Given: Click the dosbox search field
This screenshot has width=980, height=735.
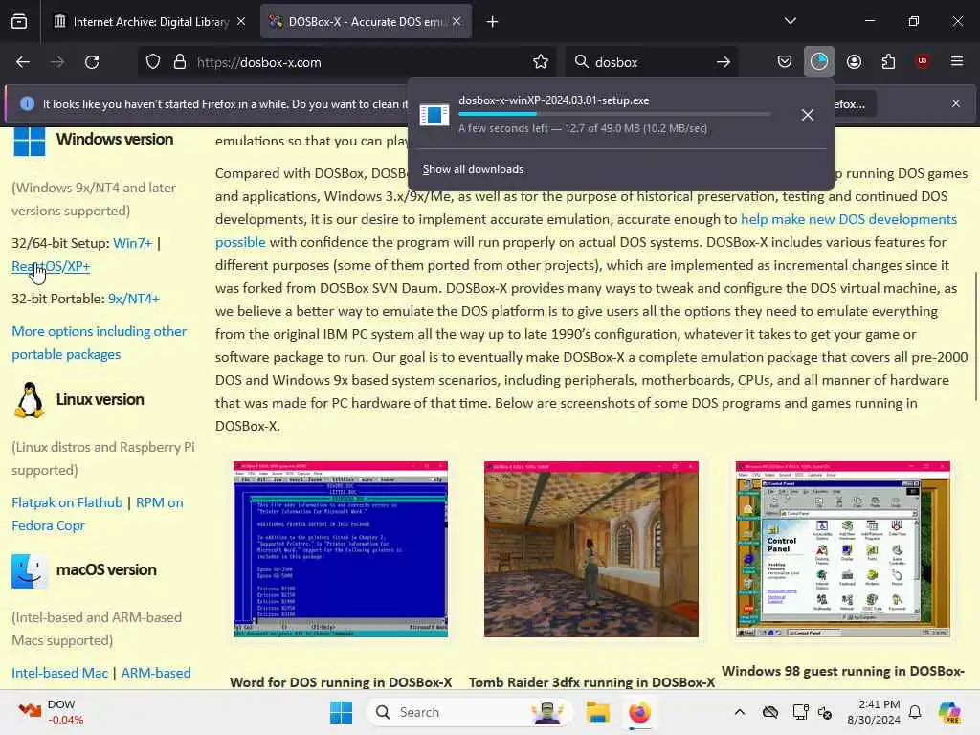Looking at the screenshot, I should 650,62.
